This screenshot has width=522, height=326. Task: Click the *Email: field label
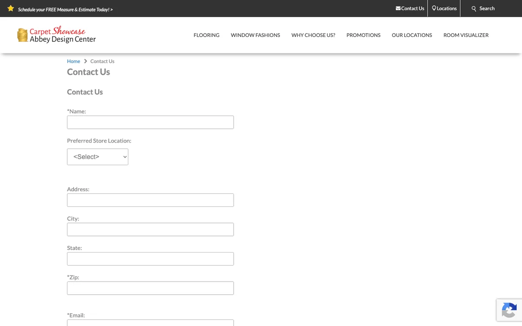76,315
